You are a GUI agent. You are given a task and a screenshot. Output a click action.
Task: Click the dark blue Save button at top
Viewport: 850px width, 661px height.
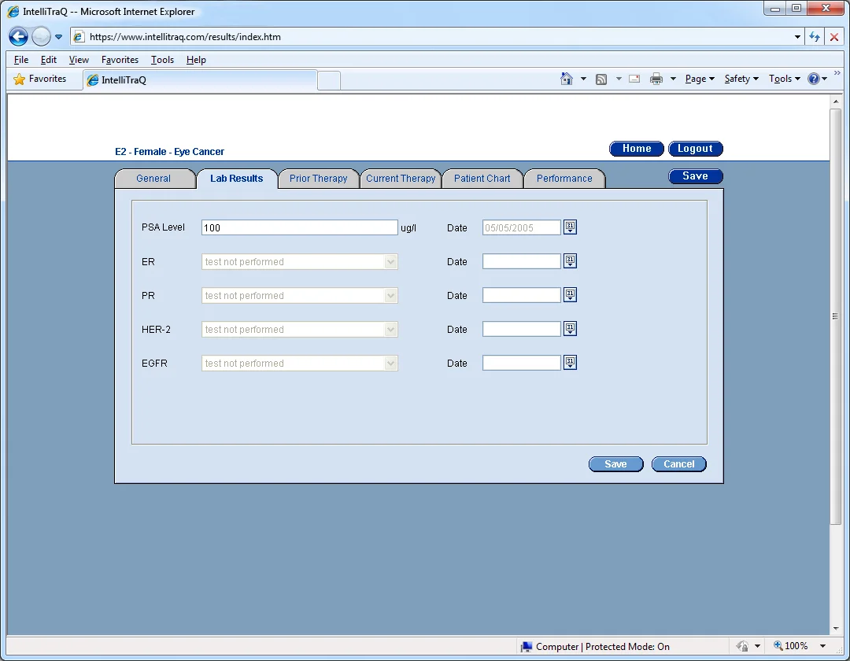695,176
